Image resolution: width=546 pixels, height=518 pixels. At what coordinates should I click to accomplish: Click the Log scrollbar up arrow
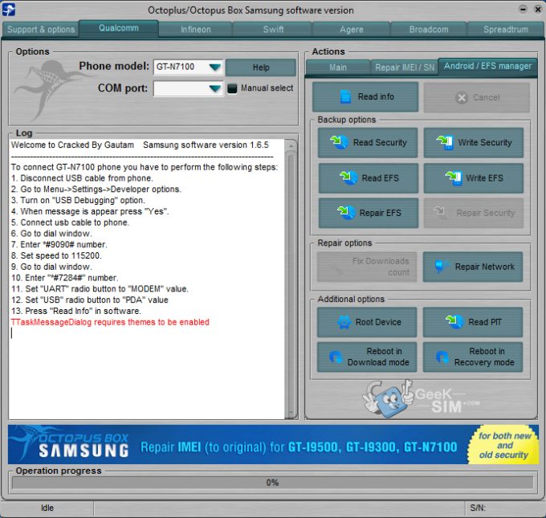[x=291, y=145]
